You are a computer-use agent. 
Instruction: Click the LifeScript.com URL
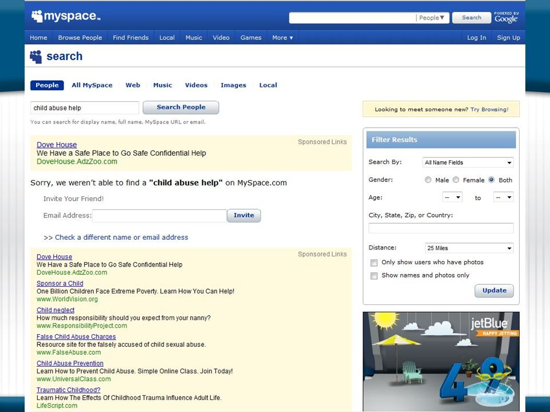tap(57, 406)
